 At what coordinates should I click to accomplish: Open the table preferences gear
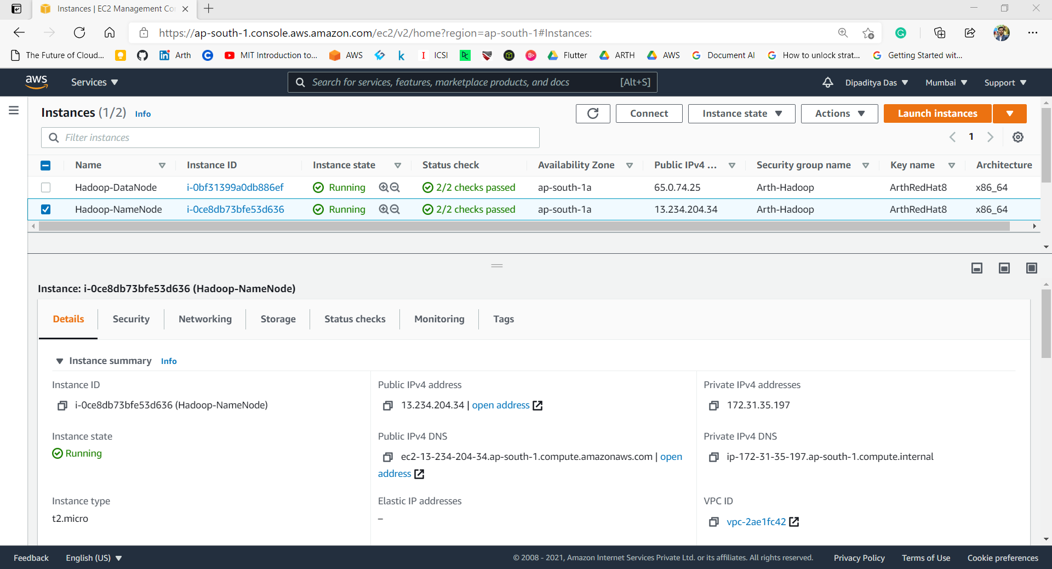(1018, 137)
